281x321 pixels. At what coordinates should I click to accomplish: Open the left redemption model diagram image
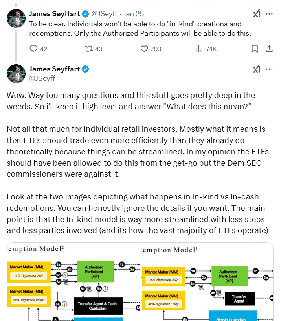(73, 282)
